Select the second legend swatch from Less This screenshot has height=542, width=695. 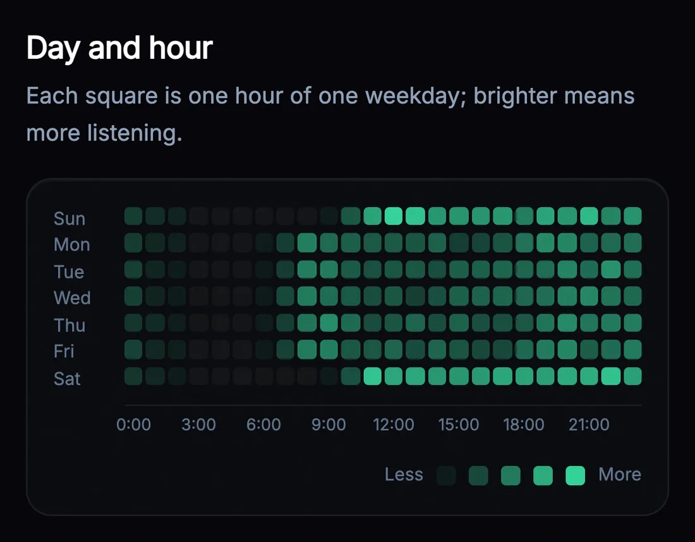pyautogui.click(x=478, y=476)
